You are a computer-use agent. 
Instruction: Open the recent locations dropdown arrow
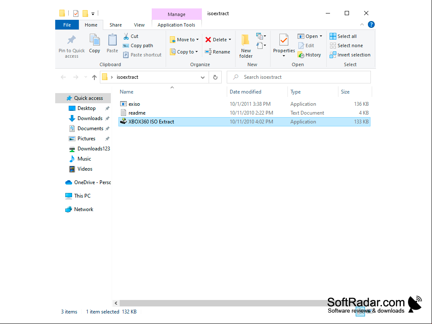pos(86,78)
